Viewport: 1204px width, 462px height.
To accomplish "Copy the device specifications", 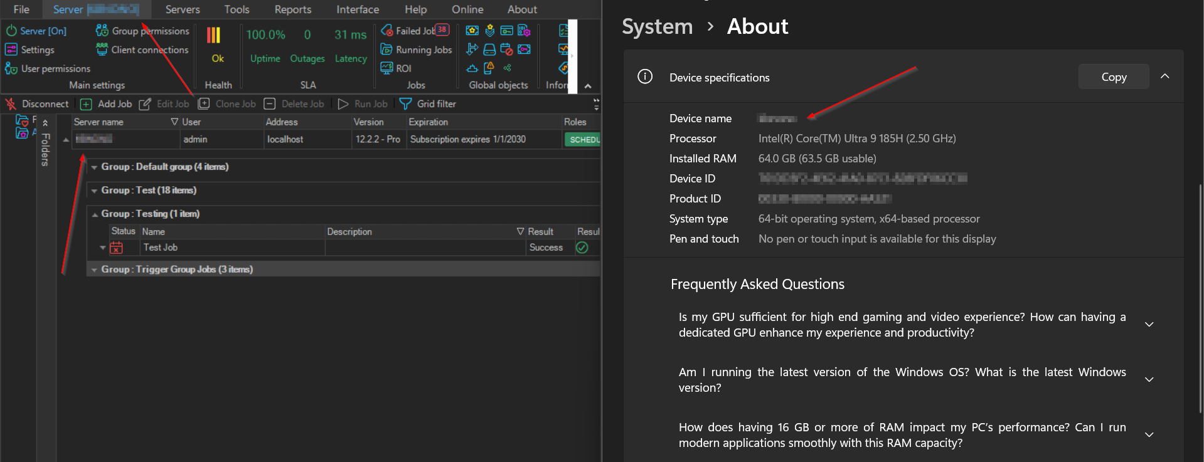I will (x=1113, y=77).
